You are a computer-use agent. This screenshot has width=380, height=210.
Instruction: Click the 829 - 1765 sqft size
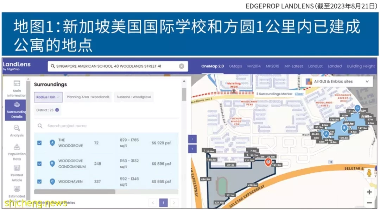(129, 143)
